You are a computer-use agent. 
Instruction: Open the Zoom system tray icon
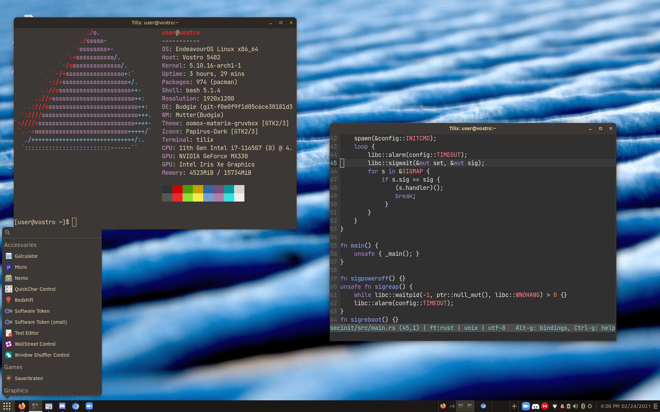pyautogui.click(x=526, y=406)
